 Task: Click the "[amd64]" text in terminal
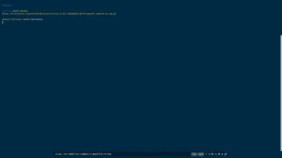26,19
